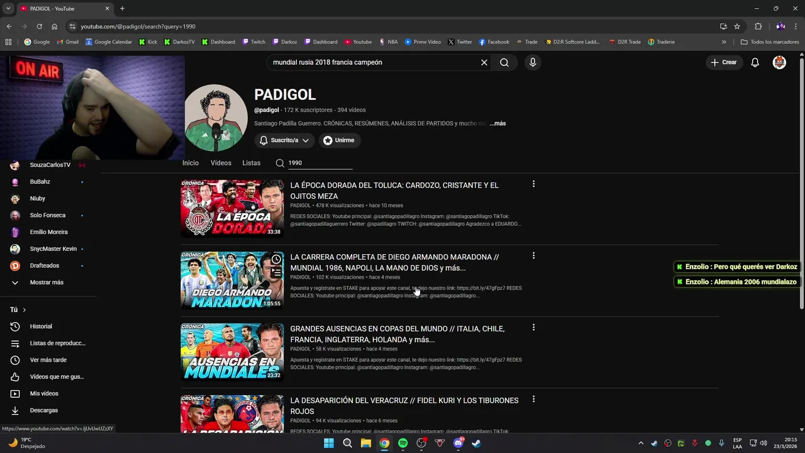Open the Prime Video bookmark
The height and width of the screenshot is (453, 805).
pos(423,42)
